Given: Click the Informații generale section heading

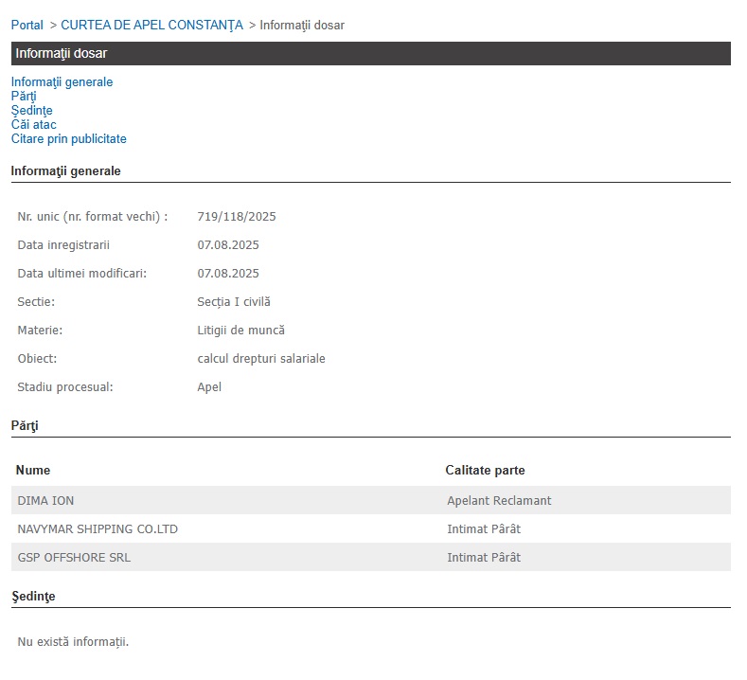Looking at the screenshot, I should coord(65,171).
